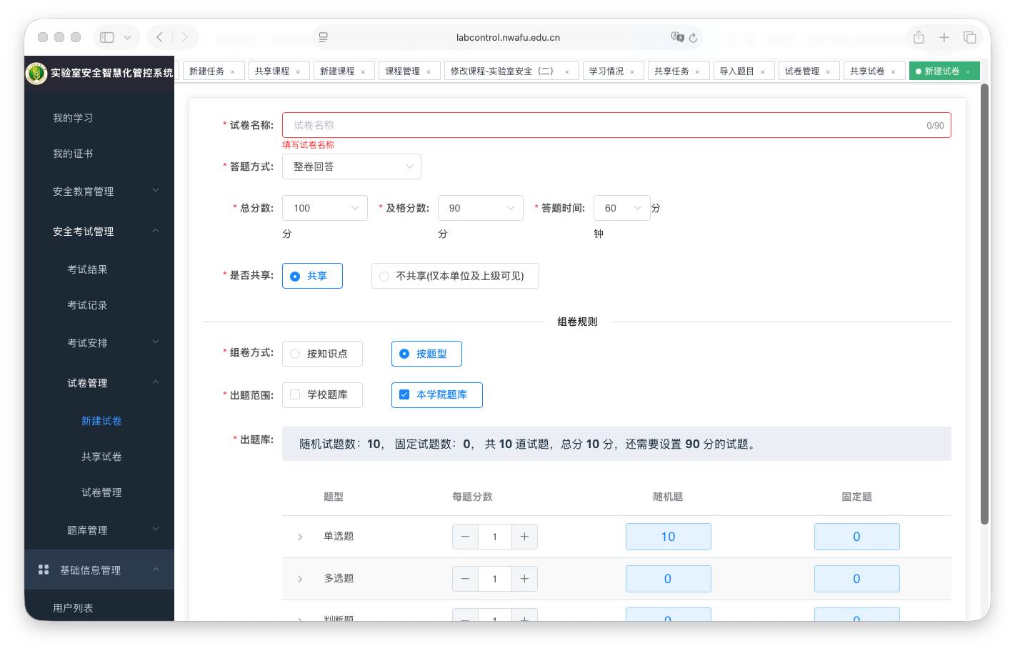This screenshot has width=1015, height=651.
Task: Open 考试记录 in sidebar
Action: (x=87, y=305)
